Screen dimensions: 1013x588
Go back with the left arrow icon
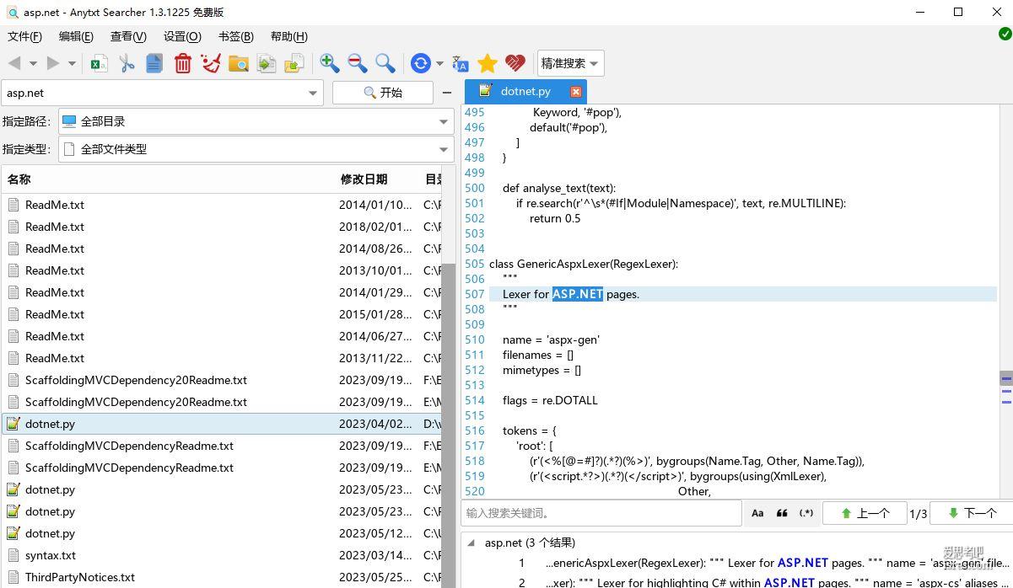[x=14, y=63]
